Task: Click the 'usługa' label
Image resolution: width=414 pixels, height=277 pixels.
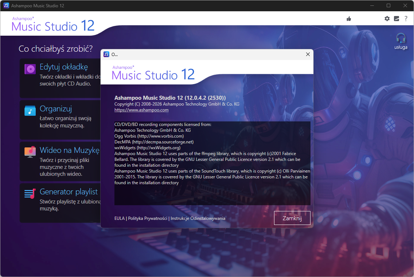Action: [x=401, y=47]
